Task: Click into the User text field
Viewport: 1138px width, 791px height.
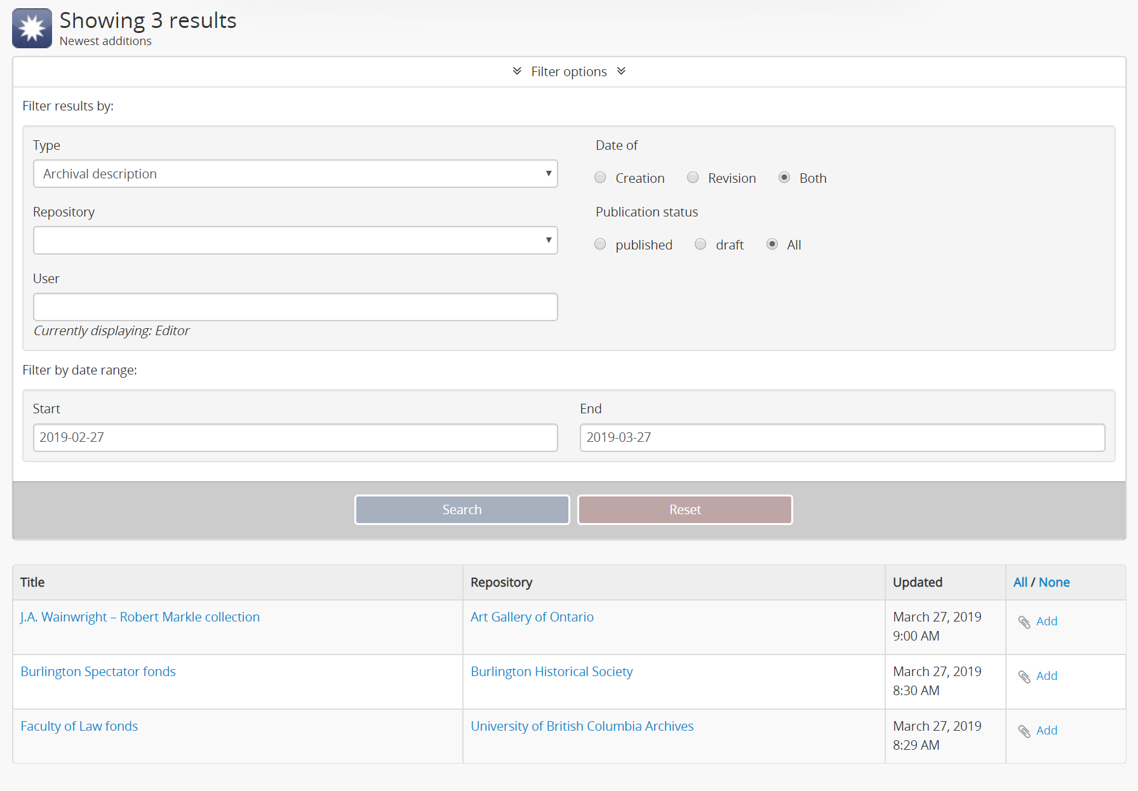Action: point(295,307)
